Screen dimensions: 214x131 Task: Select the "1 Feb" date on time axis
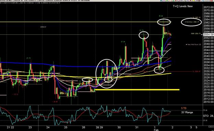pos(156,129)
